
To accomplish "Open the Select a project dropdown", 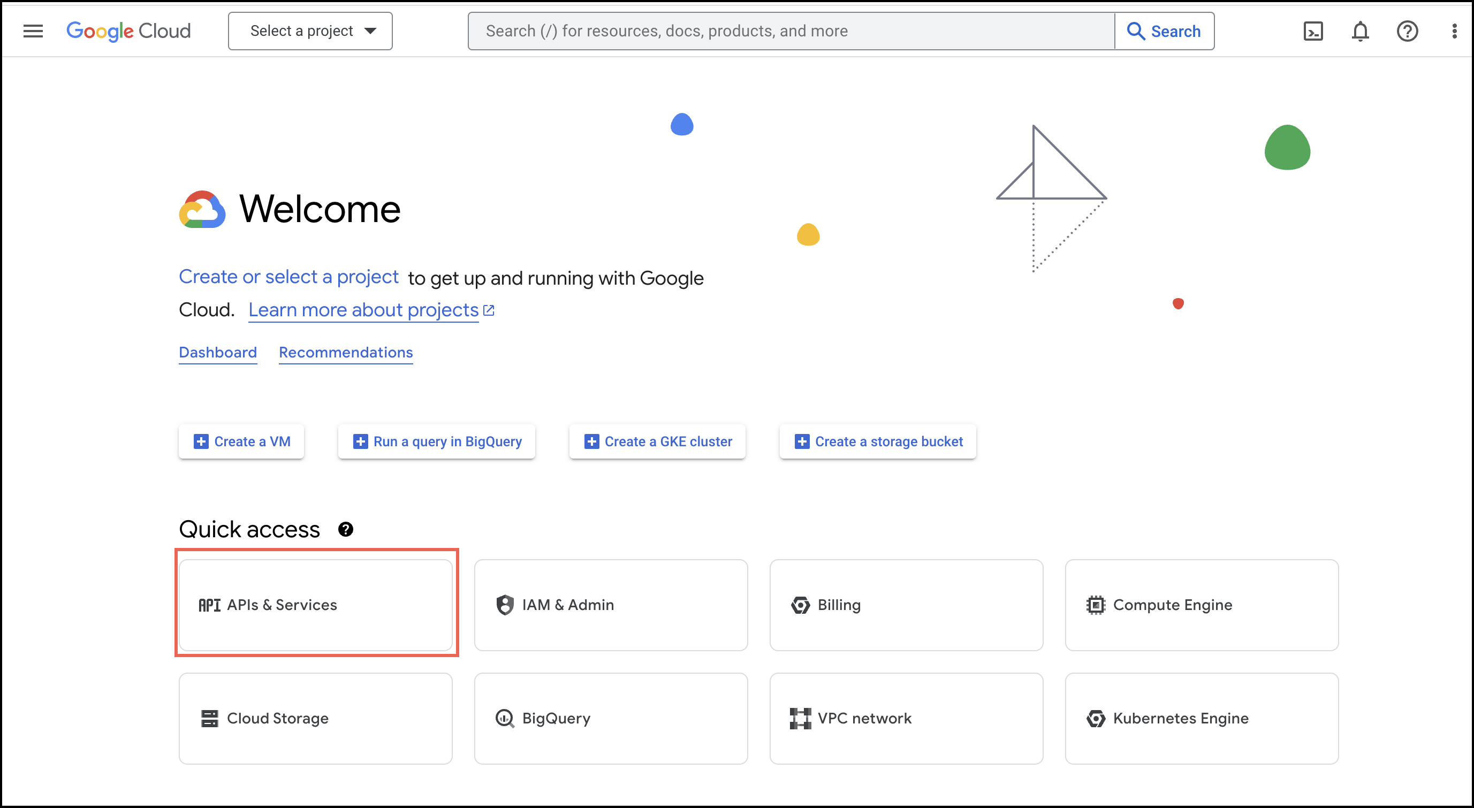I will [x=310, y=31].
